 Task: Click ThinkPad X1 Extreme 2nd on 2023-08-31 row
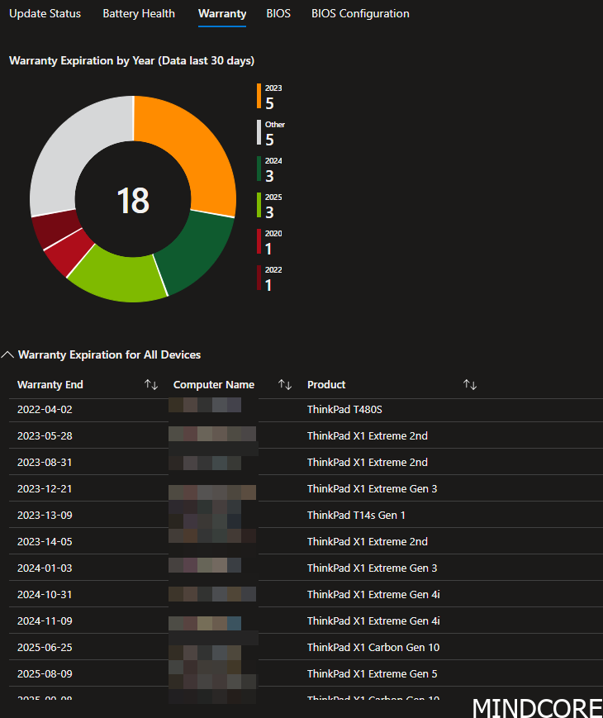[x=368, y=463]
